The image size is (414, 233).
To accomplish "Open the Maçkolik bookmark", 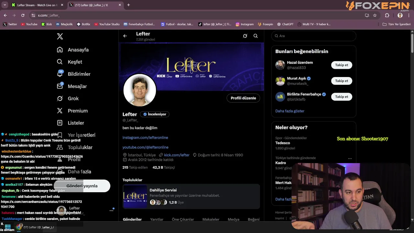I will point(64,24).
